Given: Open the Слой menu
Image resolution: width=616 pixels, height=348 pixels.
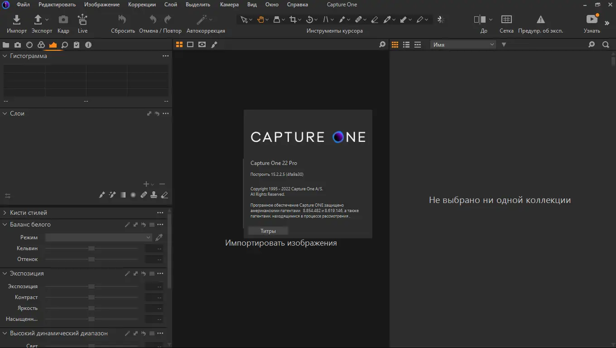Looking at the screenshot, I should 171,5.
